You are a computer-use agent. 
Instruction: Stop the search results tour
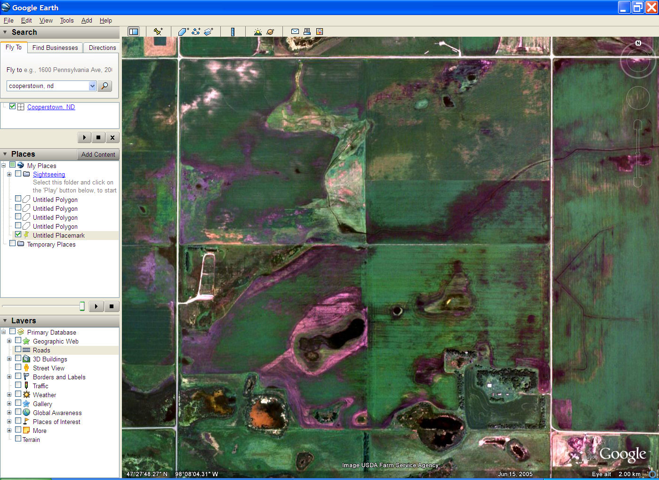coord(98,137)
